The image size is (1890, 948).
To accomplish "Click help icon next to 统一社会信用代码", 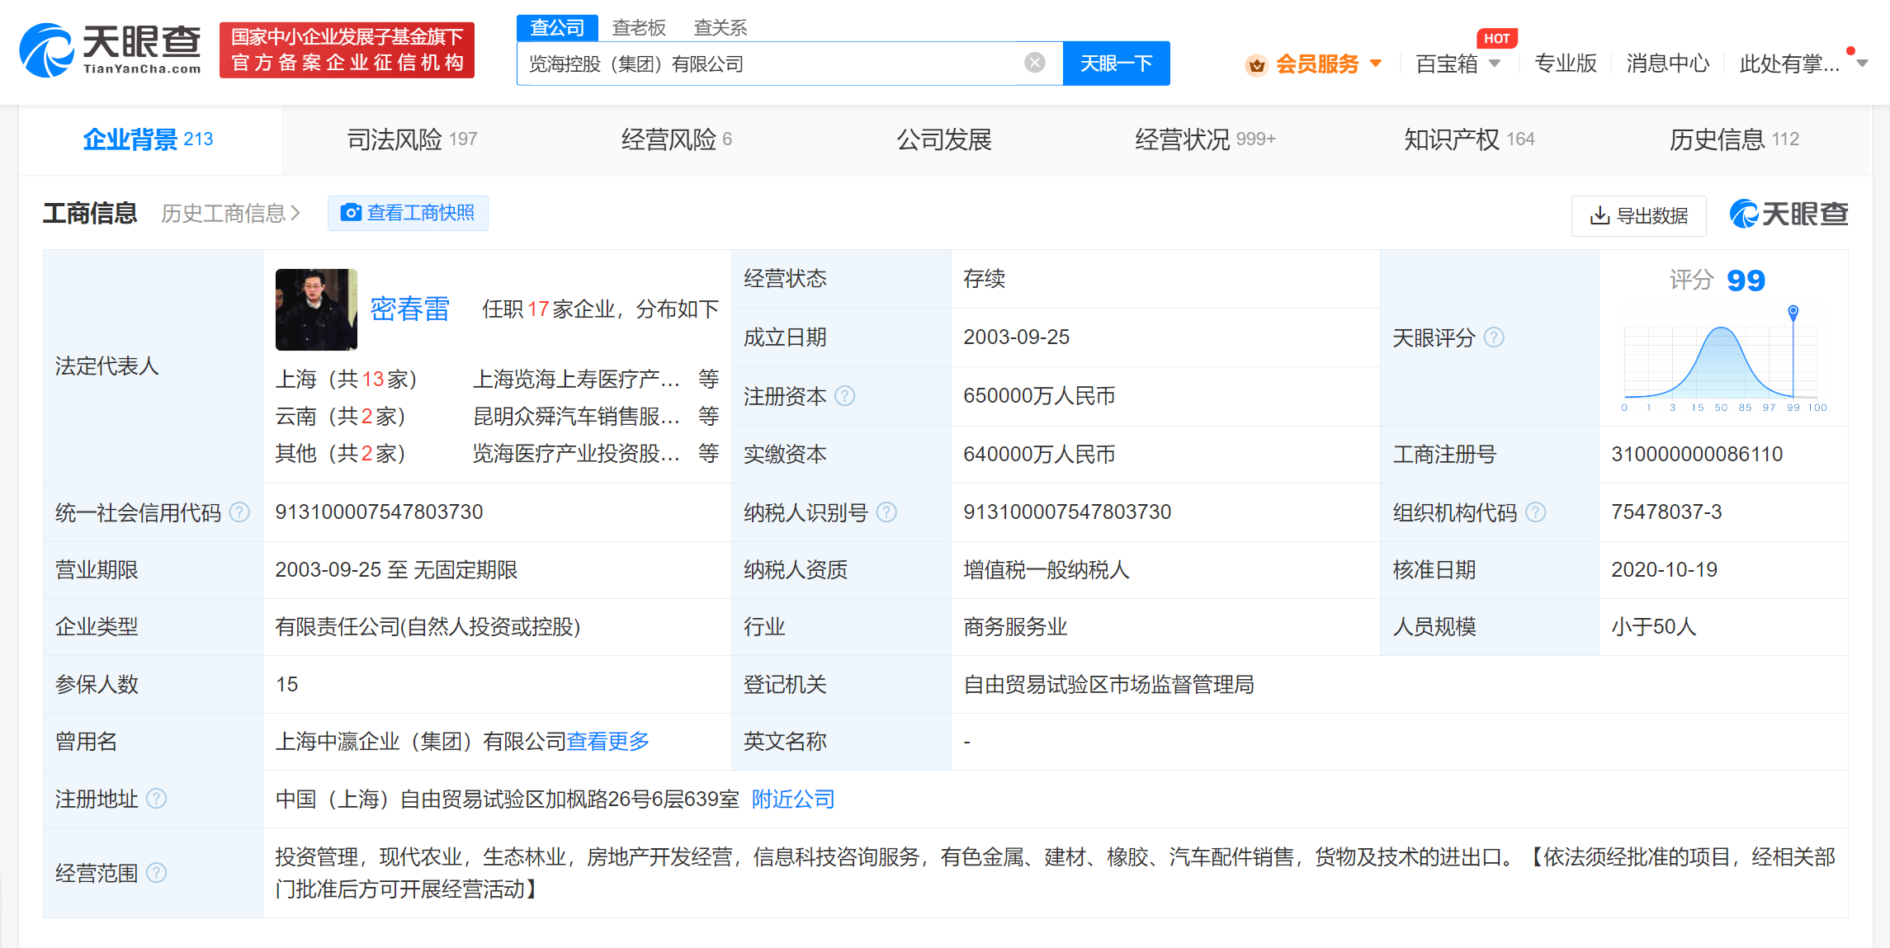I will click(239, 512).
